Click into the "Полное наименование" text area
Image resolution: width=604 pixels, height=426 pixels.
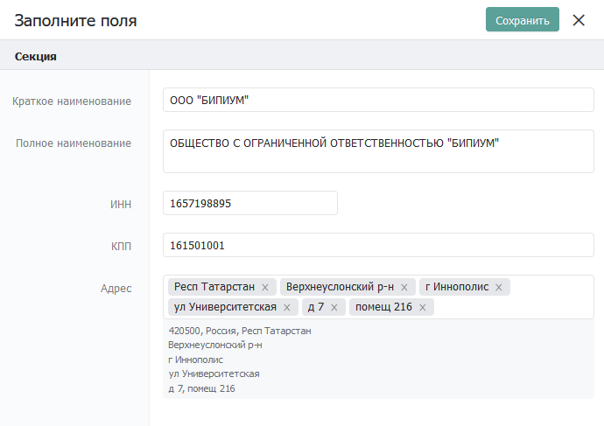tap(378, 151)
